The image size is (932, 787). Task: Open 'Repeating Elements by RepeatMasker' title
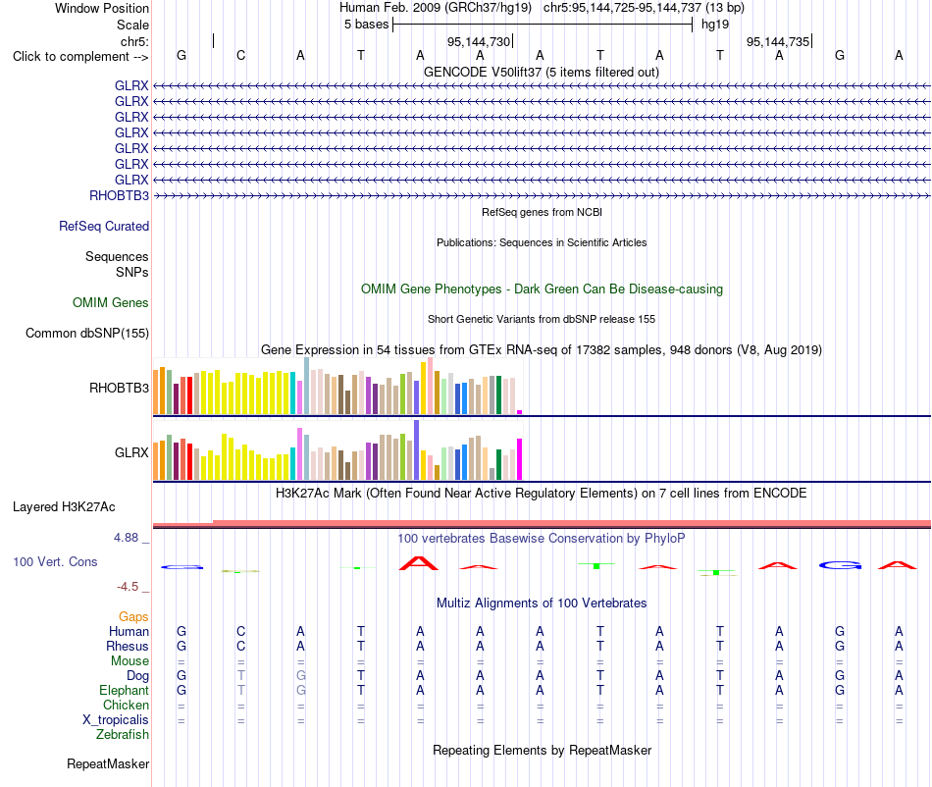tap(542, 750)
